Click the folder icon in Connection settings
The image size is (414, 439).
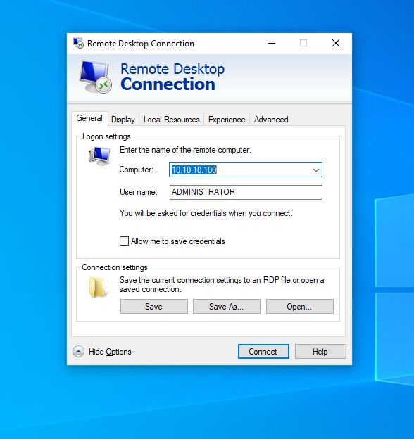(98, 287)
